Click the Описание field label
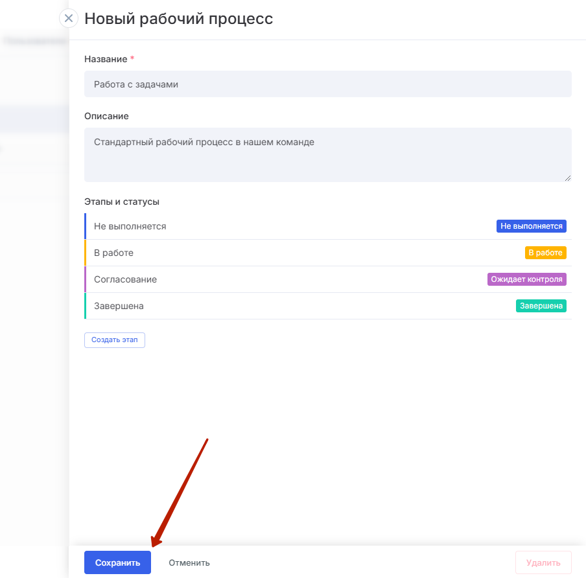Screen dimensions: 586x578 click(106, 116)
